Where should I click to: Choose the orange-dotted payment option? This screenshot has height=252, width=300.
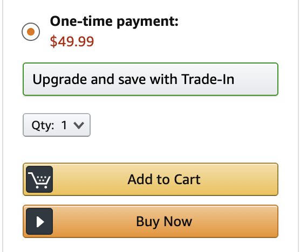tap(31, 32)
